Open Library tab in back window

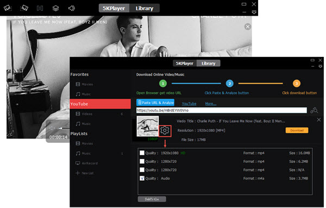tap(145, 8)
